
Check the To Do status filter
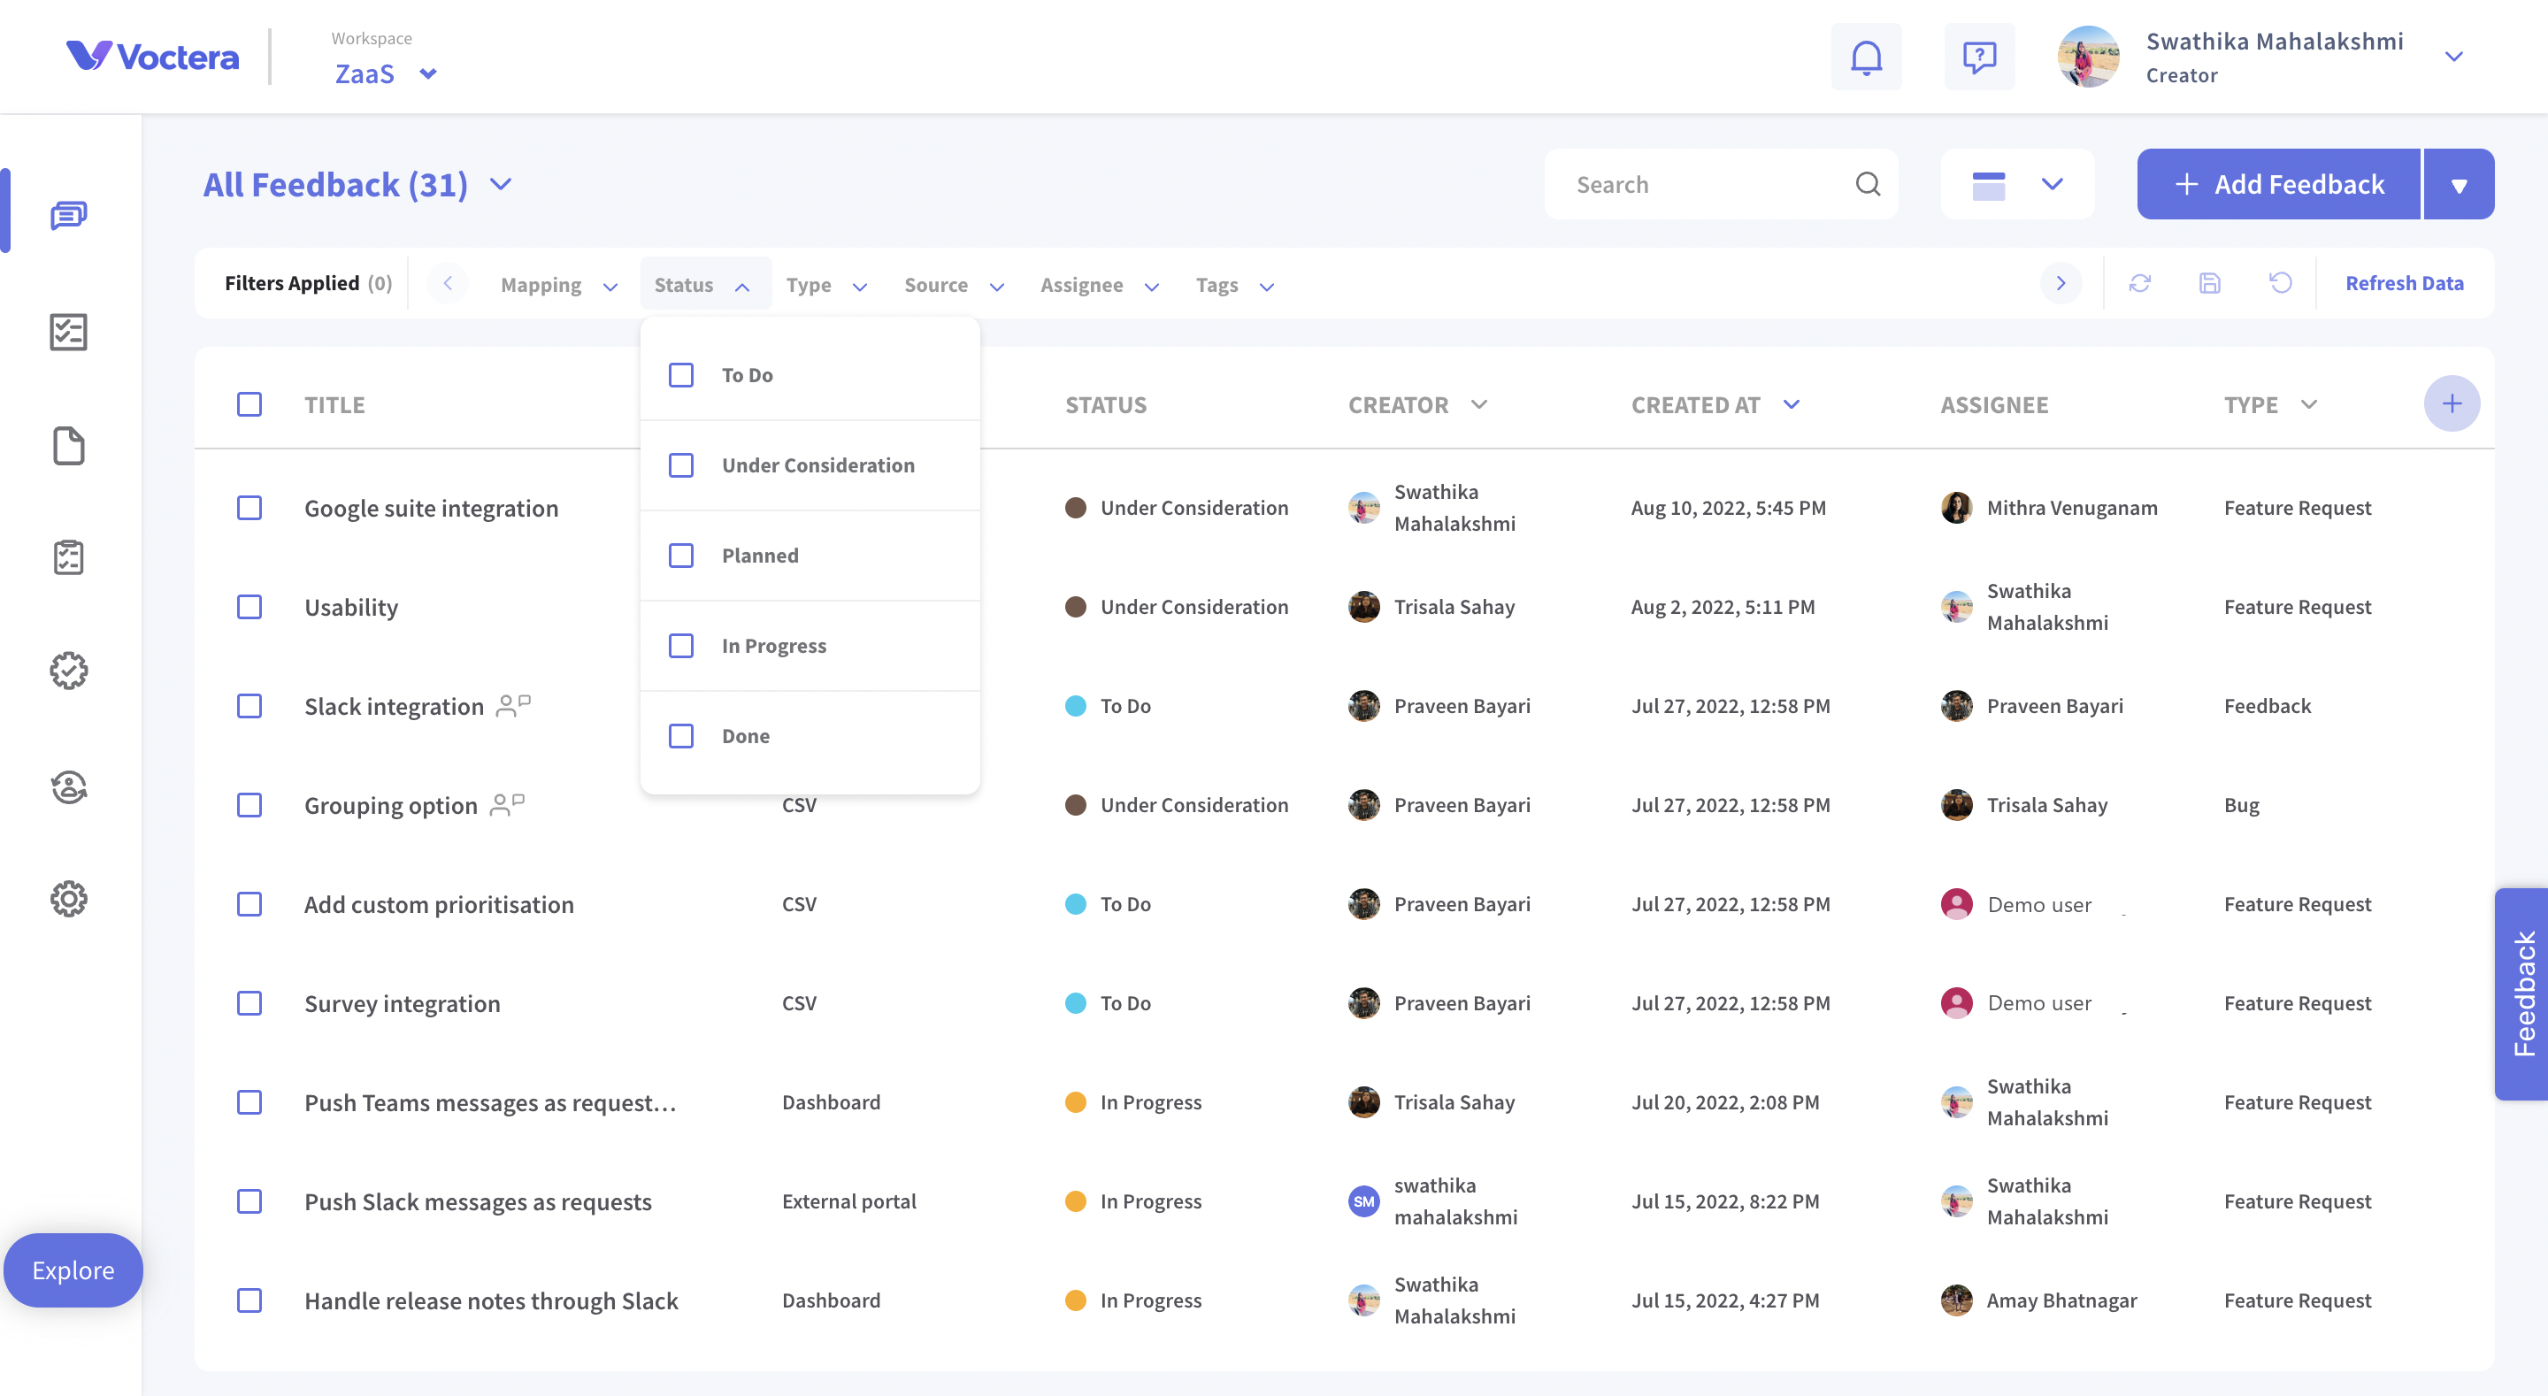coord(680,375)
